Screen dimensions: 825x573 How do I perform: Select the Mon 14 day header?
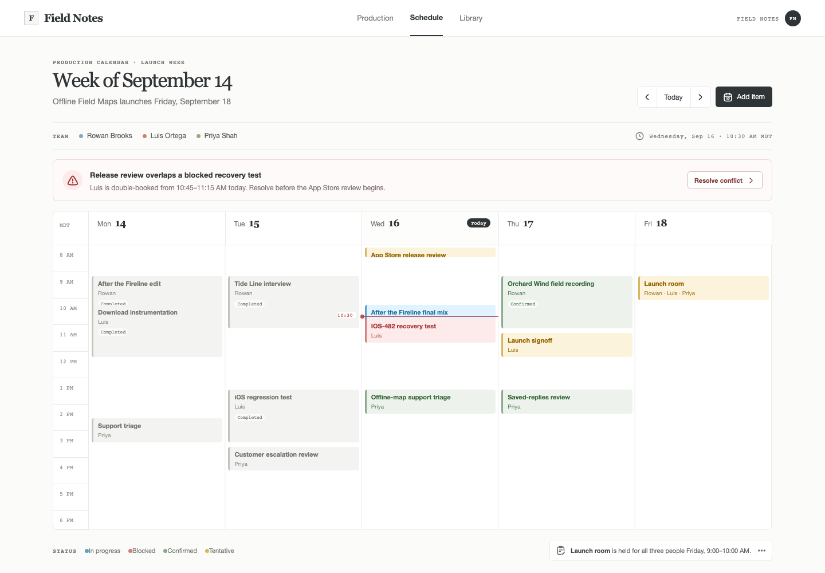pyautogui.click(x=157, y=228)
